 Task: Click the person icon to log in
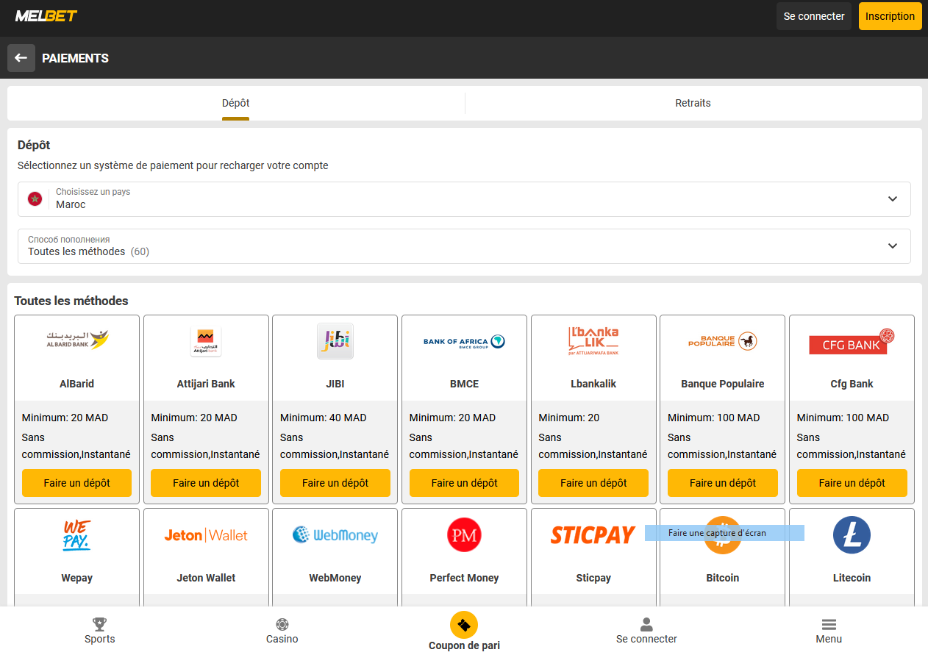pyautogui.click(x=646, y=624)
